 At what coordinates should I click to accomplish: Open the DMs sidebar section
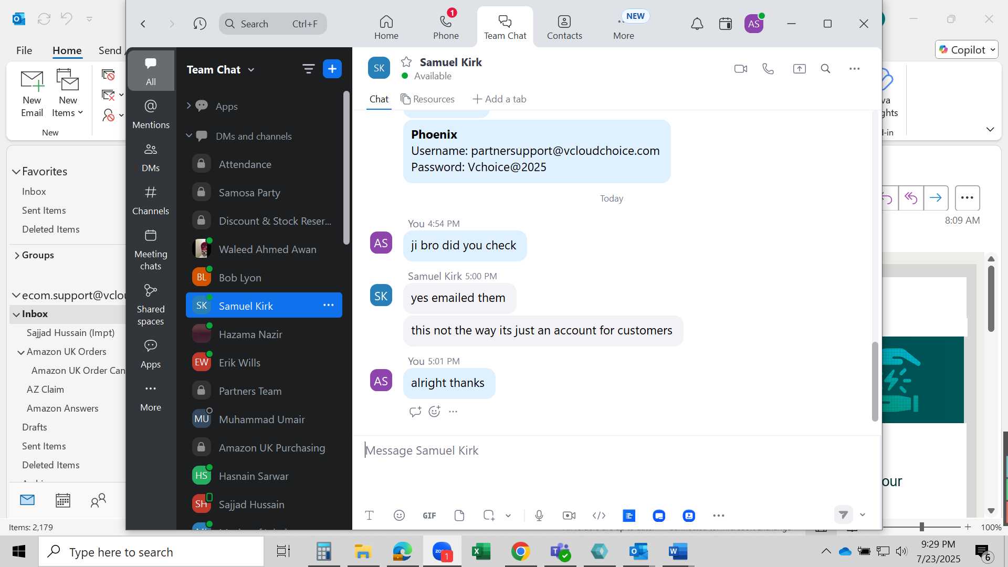click(151, 157)
